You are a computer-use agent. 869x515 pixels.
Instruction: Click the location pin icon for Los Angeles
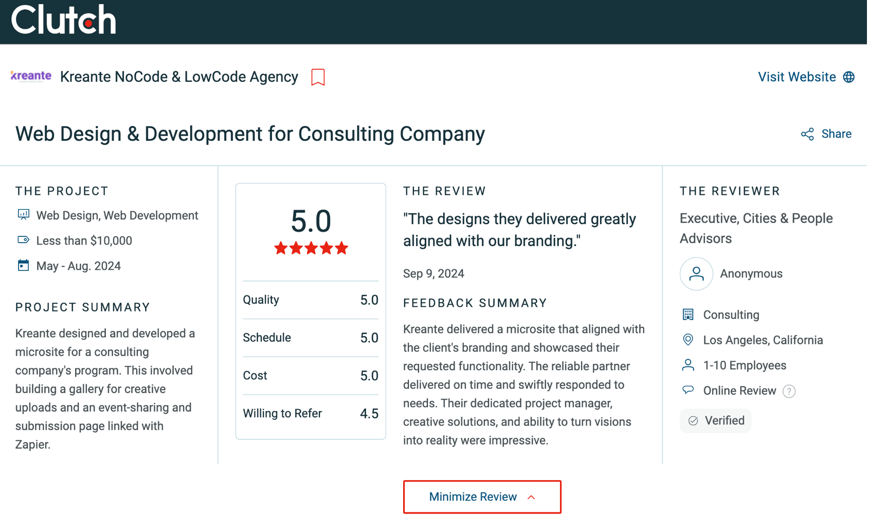tap(688, 340)
